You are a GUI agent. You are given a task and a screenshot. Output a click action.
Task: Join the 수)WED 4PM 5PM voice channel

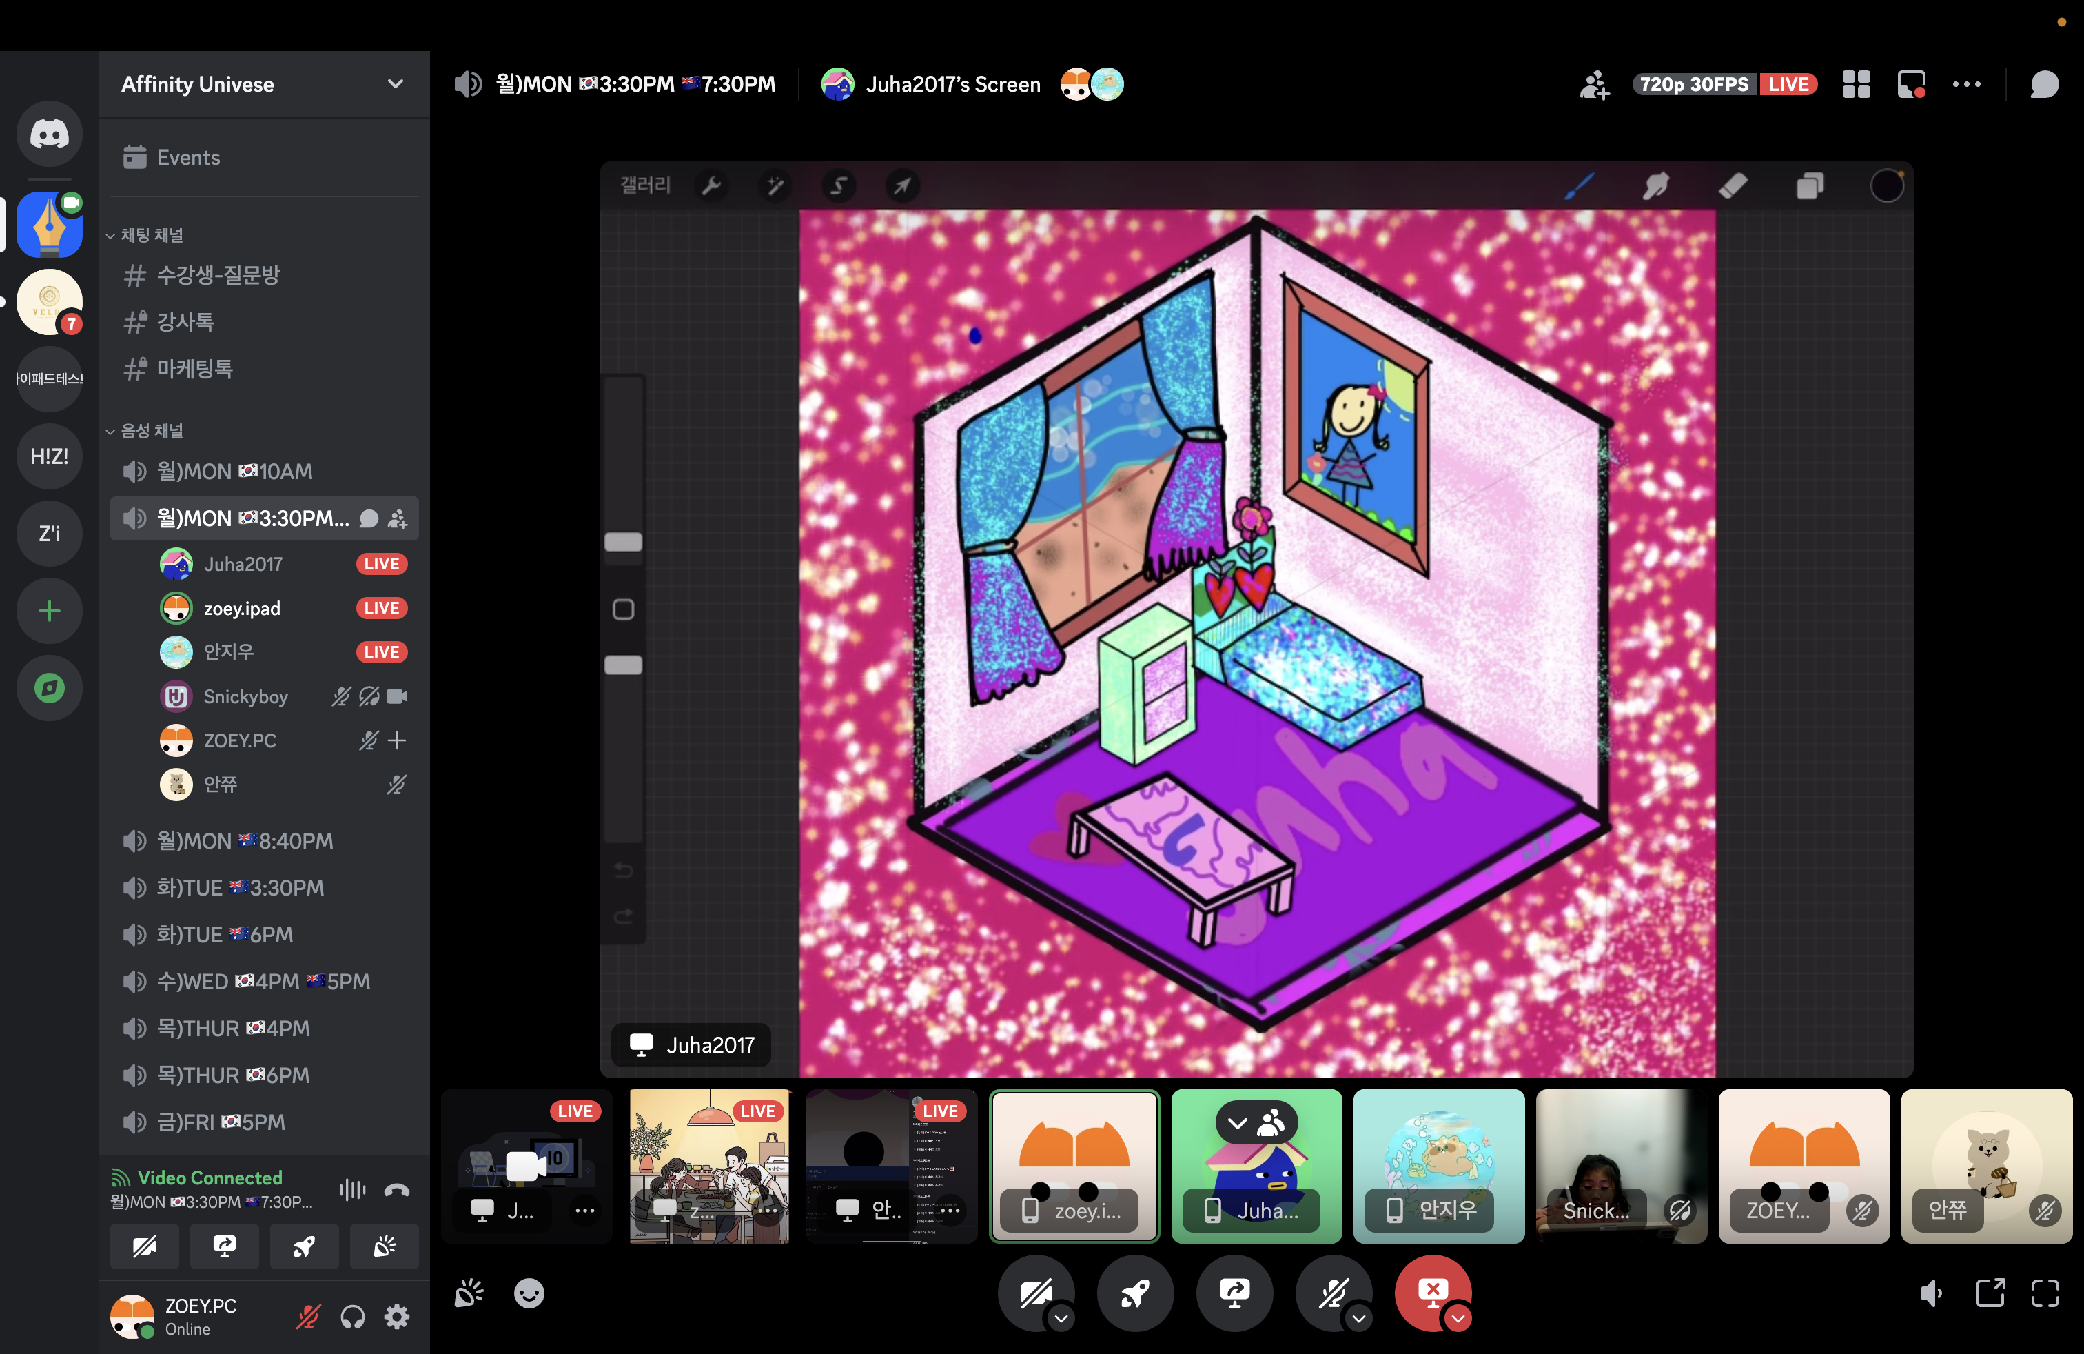pyautogui.click(x=265, y=982)
